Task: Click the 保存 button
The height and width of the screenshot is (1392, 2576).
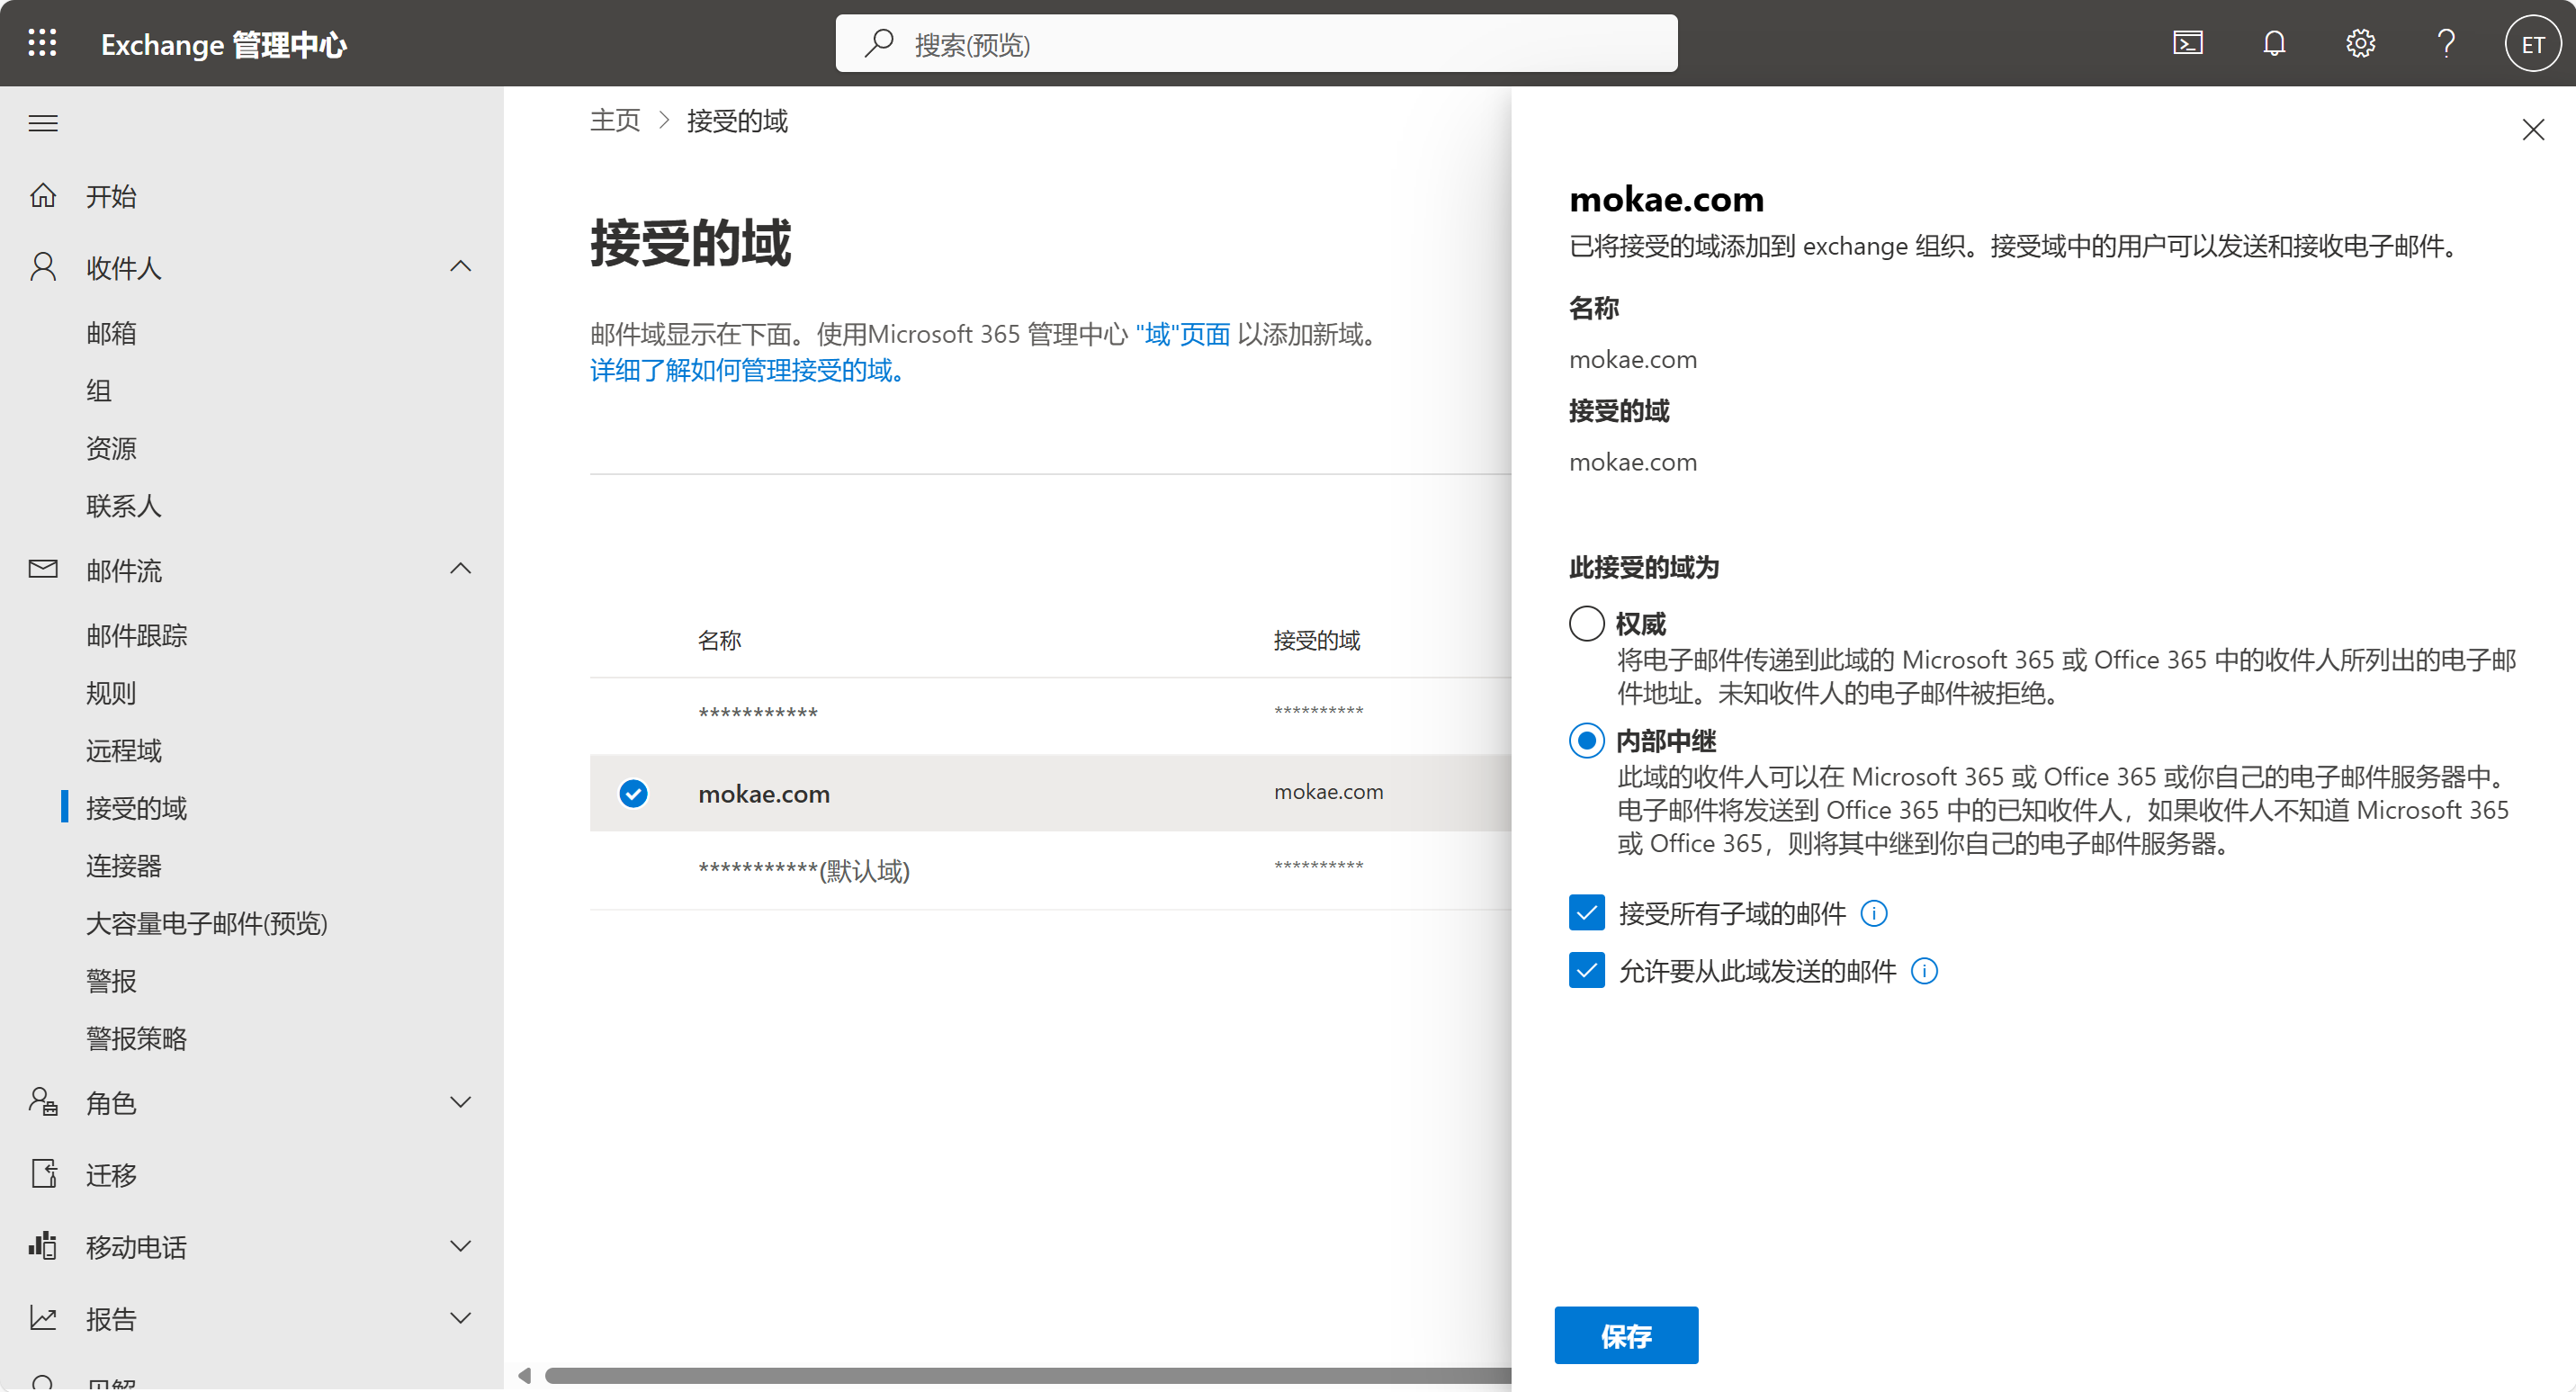Action: click(x=1625, y=1335)
